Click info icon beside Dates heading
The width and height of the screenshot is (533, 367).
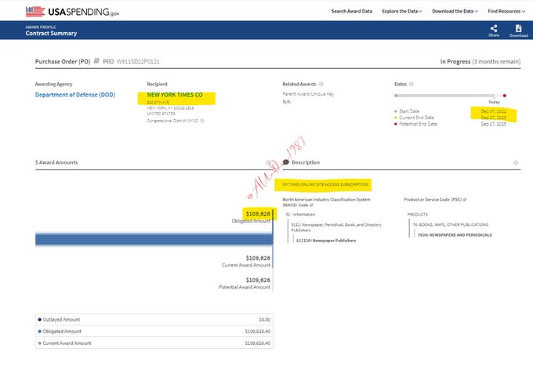(411, 83)
